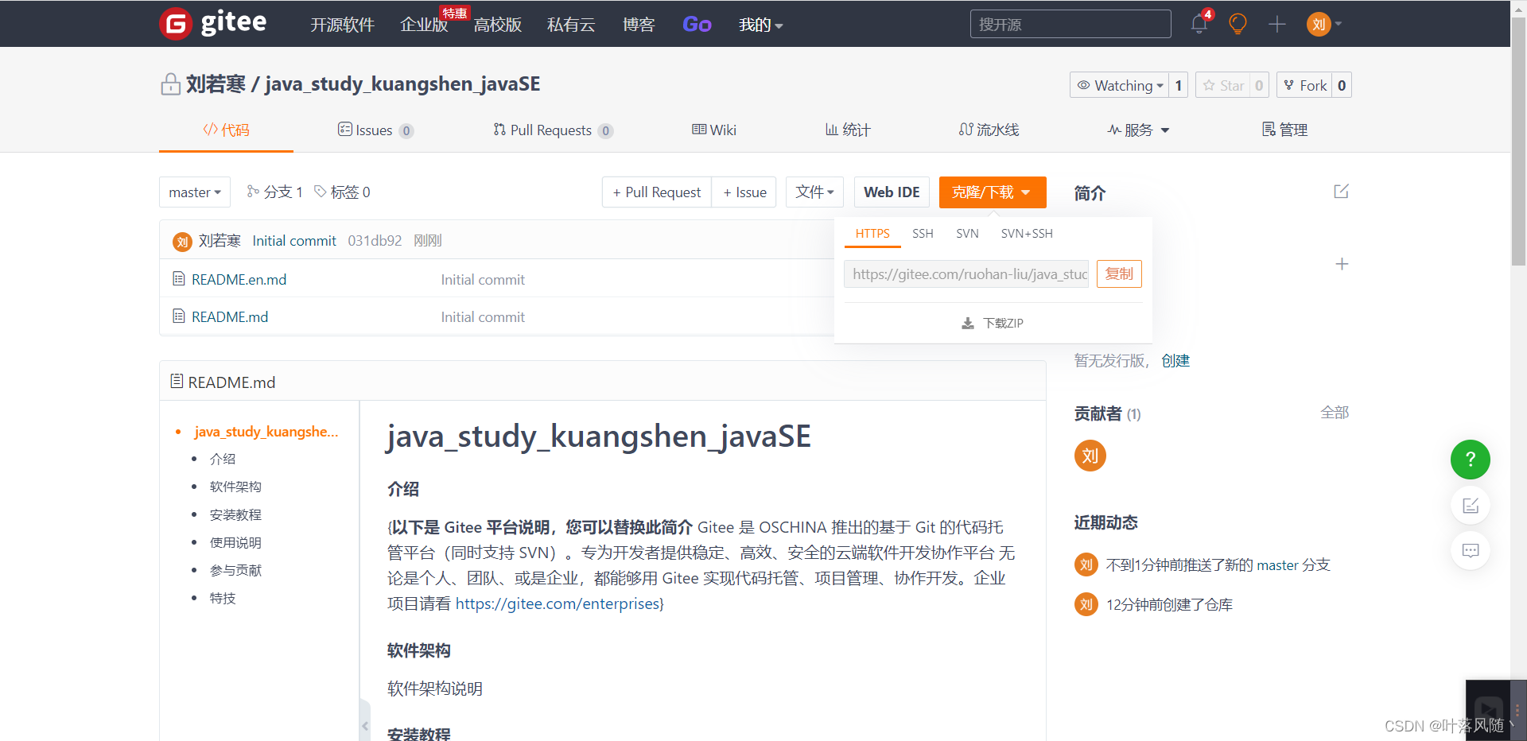
Task: Open 开源软件 in the top navigation
Action: [342, 25]
